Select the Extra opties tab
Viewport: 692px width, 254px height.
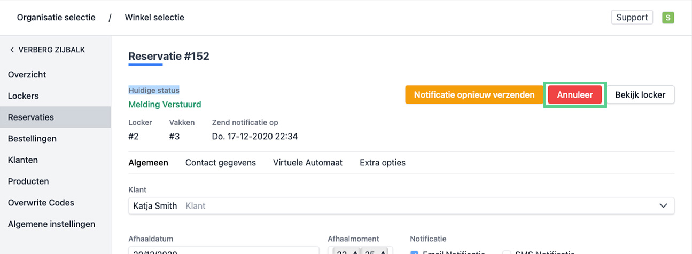point(382,163)
